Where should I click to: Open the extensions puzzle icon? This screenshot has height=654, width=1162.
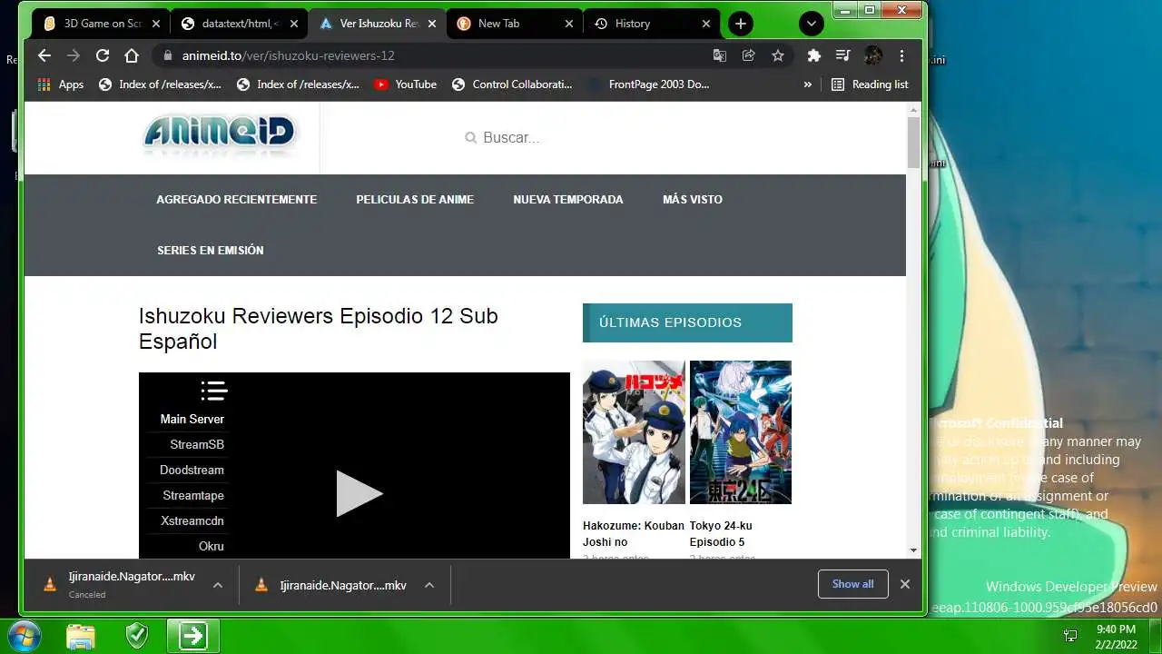[x=814, y=55]
